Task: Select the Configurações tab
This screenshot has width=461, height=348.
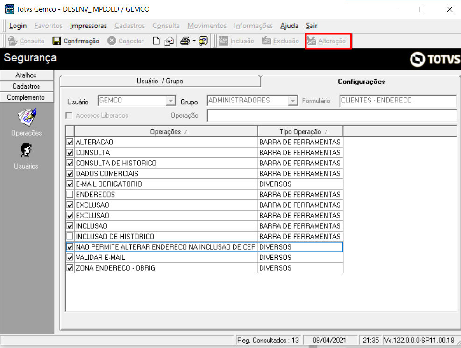Action: [x=362, y=82]
